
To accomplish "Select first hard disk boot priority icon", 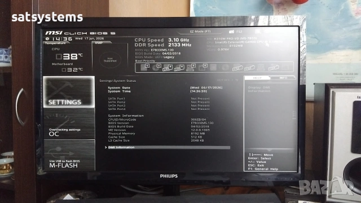I will click(x=145, y=68).
